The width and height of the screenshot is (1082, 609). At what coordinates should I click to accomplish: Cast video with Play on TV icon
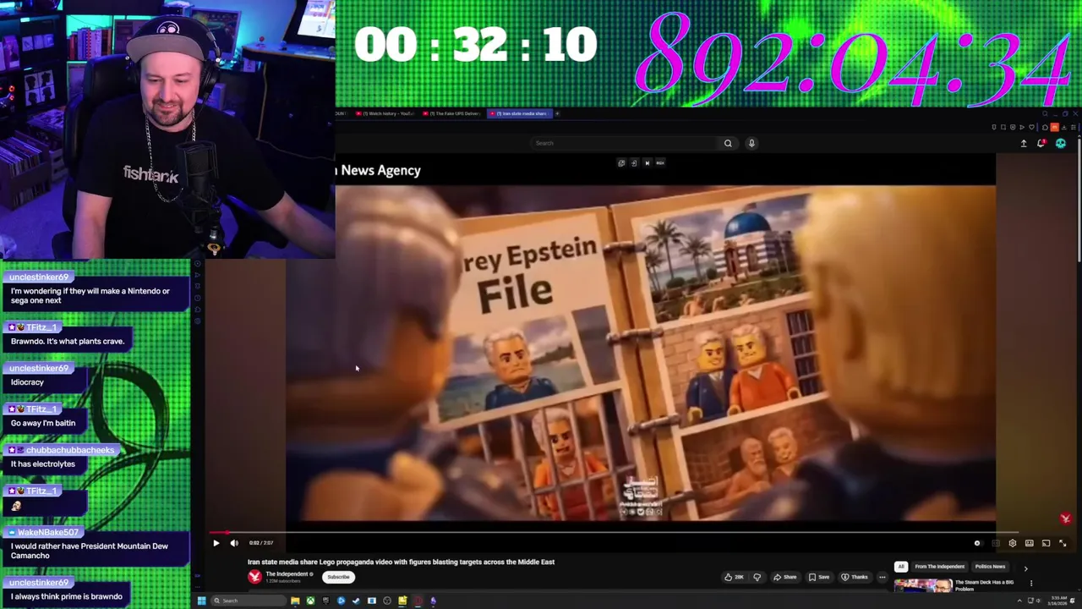pyautogui.click(x=1046, y=543)
